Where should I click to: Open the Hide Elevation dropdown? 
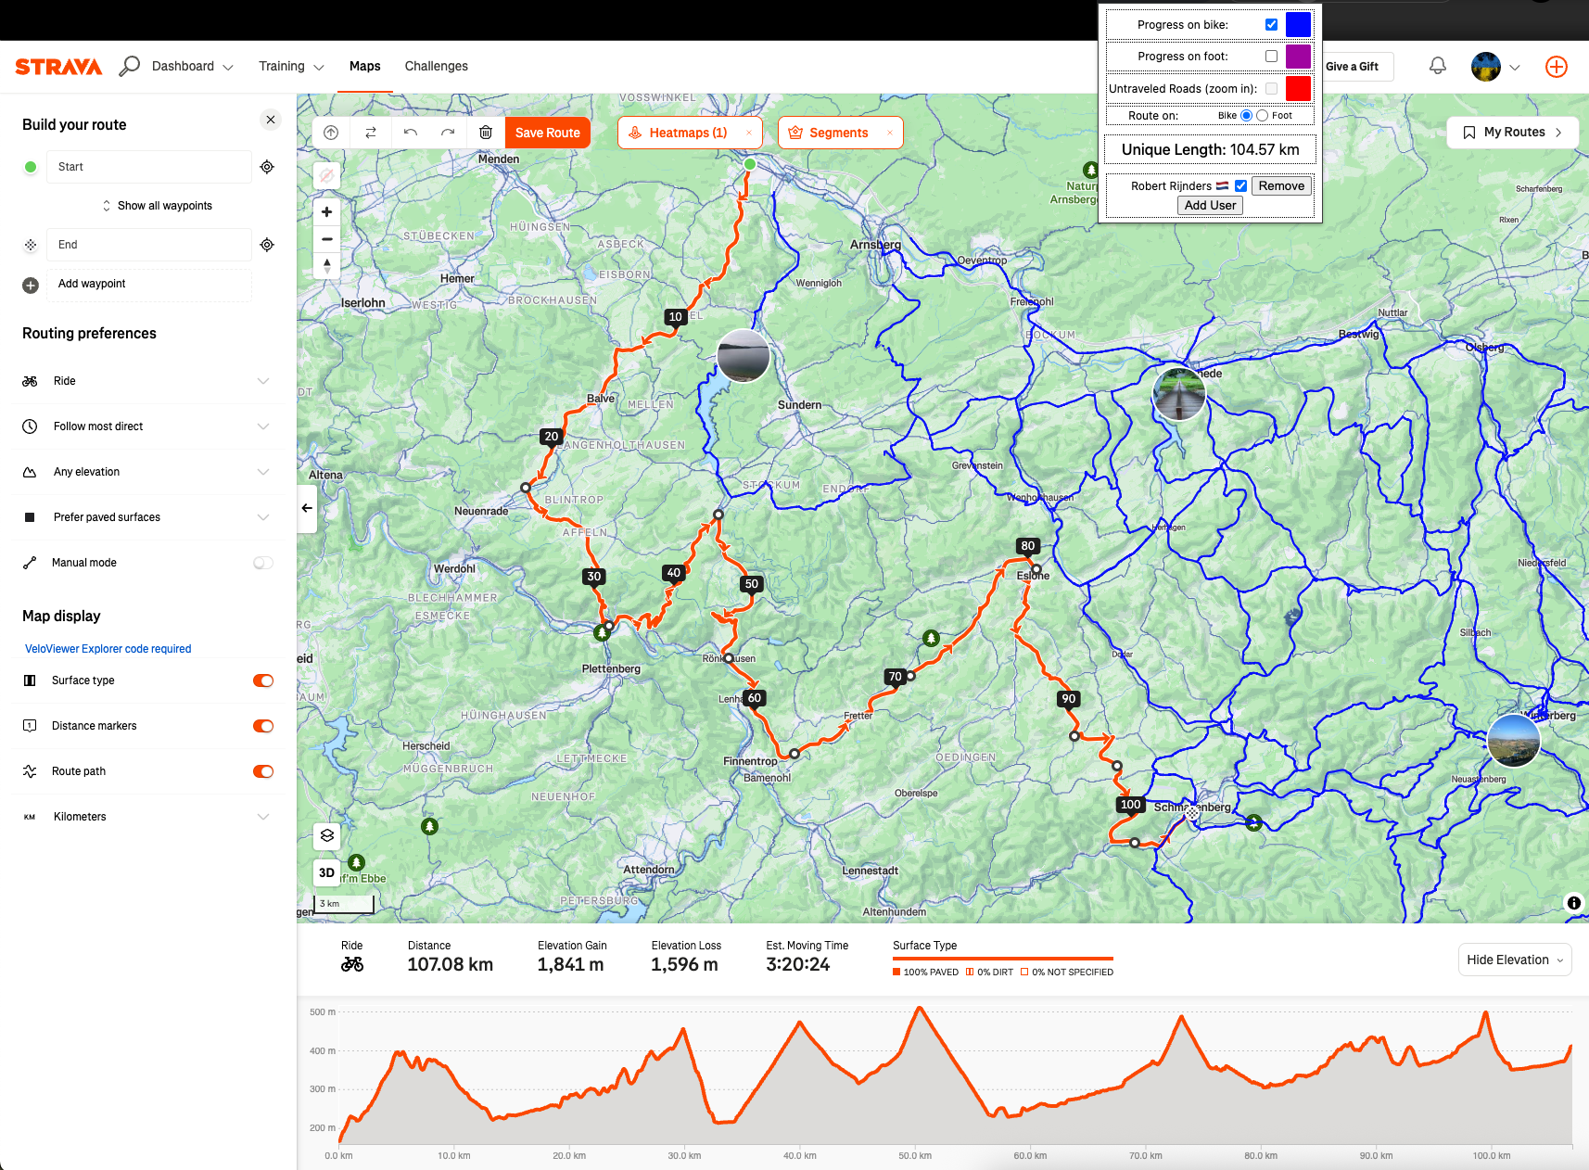pos(1515,960)
